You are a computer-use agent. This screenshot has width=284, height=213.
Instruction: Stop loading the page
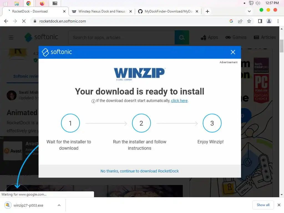[24, 21]
